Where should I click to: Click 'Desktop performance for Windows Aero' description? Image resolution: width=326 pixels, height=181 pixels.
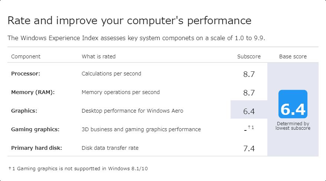[132, 111]
